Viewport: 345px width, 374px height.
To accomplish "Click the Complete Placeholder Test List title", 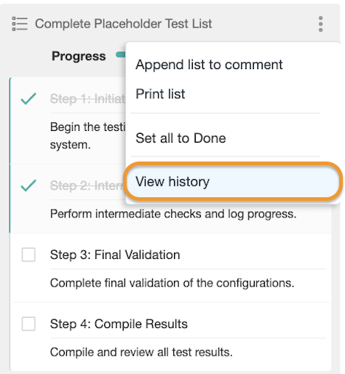I will point(124,24).
